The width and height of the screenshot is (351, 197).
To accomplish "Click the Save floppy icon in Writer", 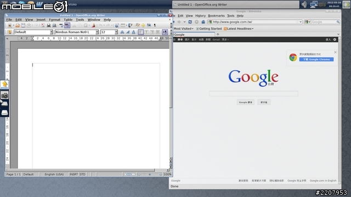I will click(23, 26).
